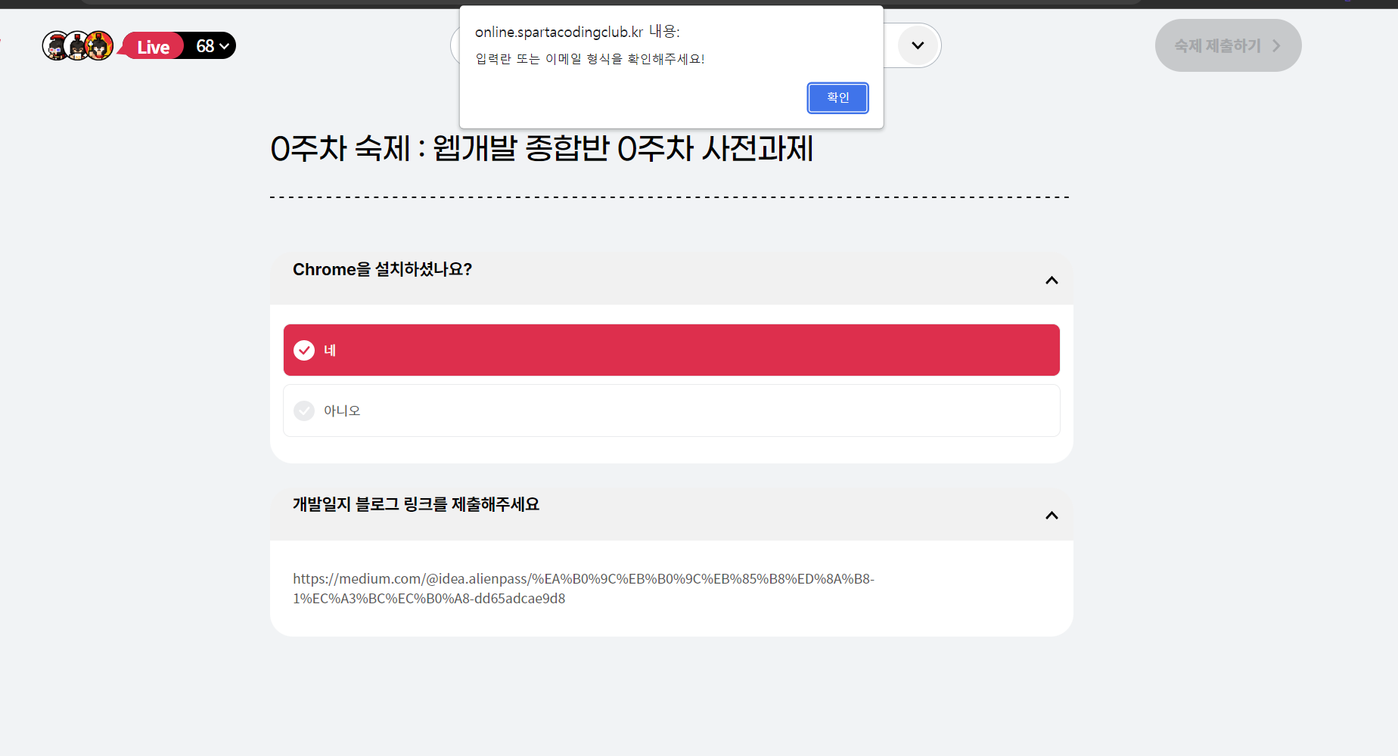Screen dimensions: 1398x756
Task: Click the arrow icon on 숙제 제출하기
Action: [1276, 46]
